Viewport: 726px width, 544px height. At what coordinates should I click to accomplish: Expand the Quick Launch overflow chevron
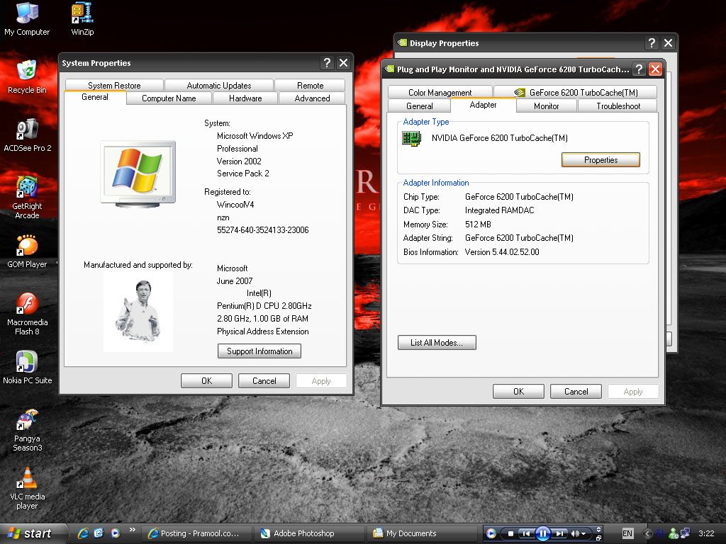132,531
